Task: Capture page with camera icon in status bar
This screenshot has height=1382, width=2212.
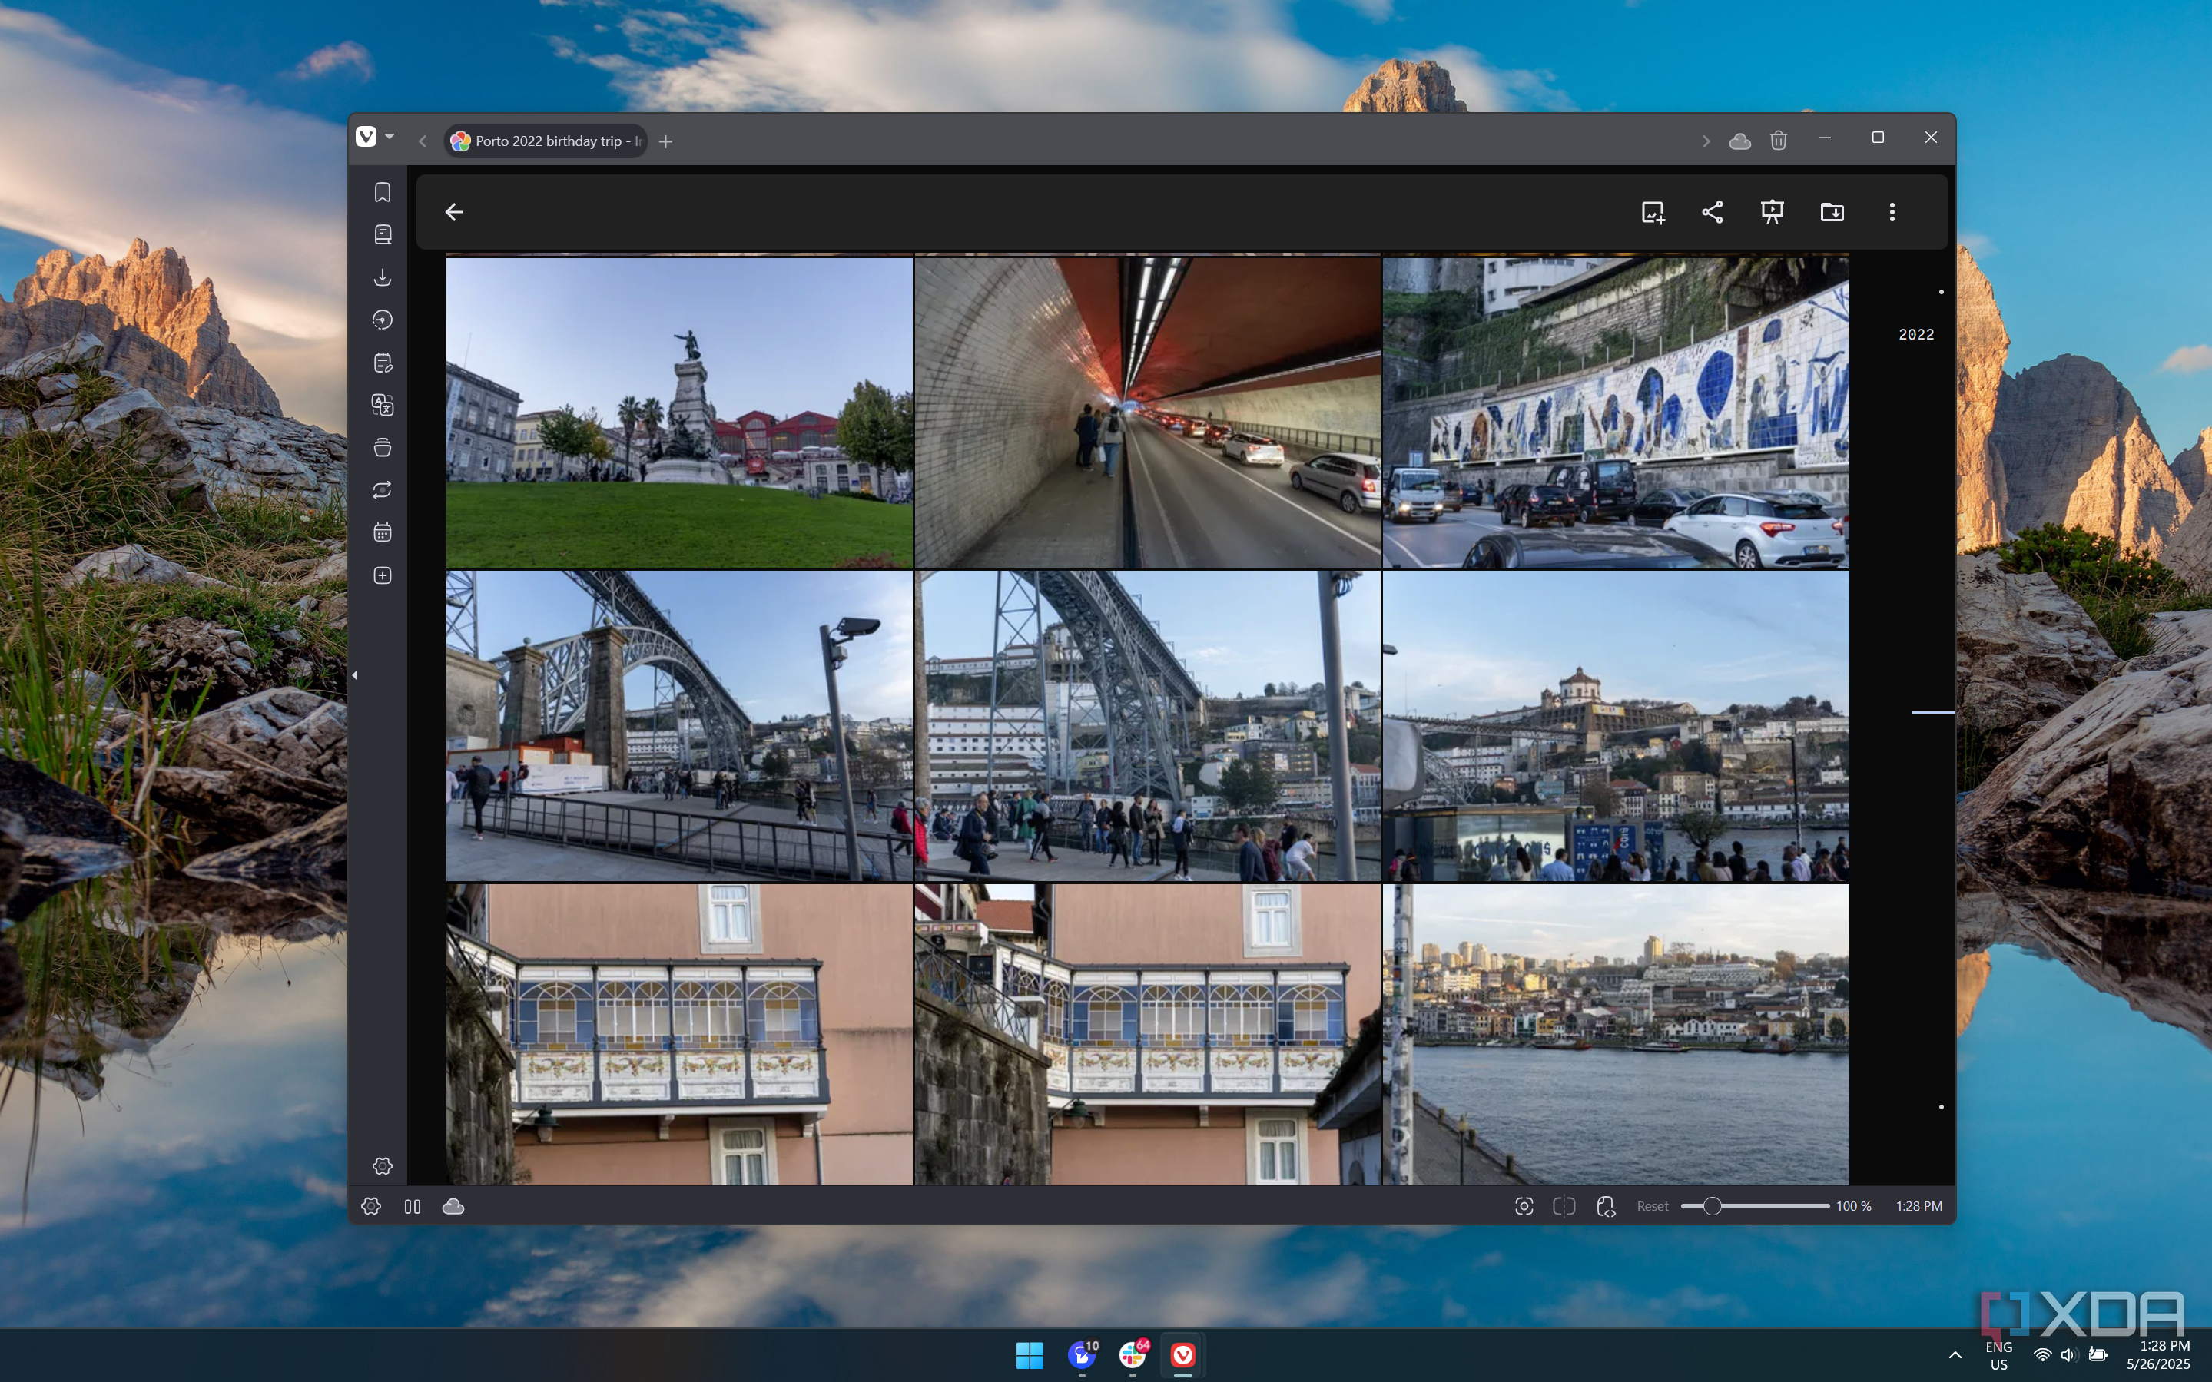Action: [x=1524, y=1207]
